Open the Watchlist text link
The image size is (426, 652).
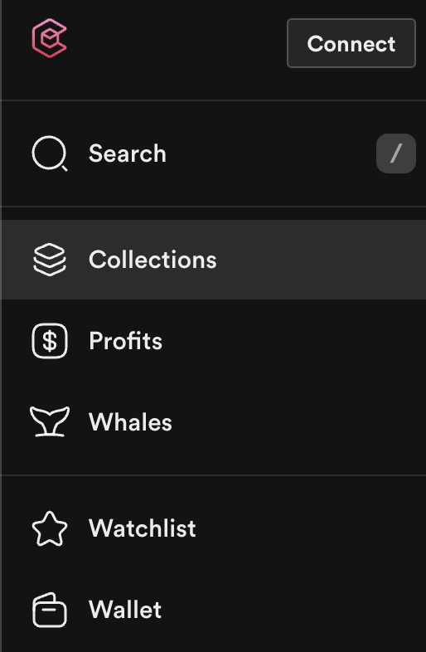click(143, 528)
